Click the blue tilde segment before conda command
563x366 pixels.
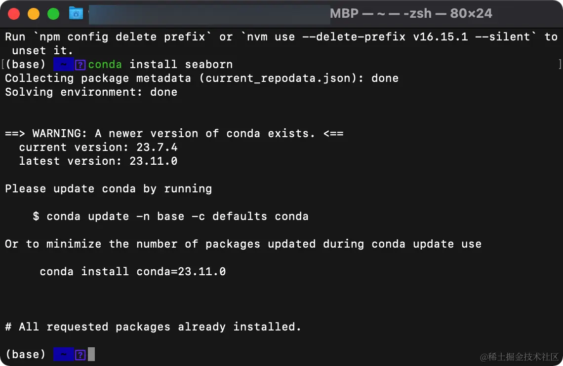63,65
